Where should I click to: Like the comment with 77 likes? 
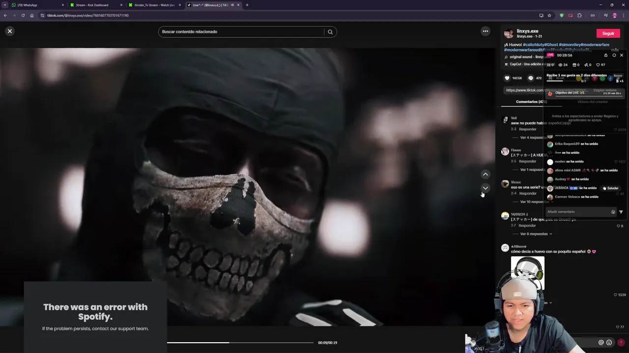pos(618,327)
